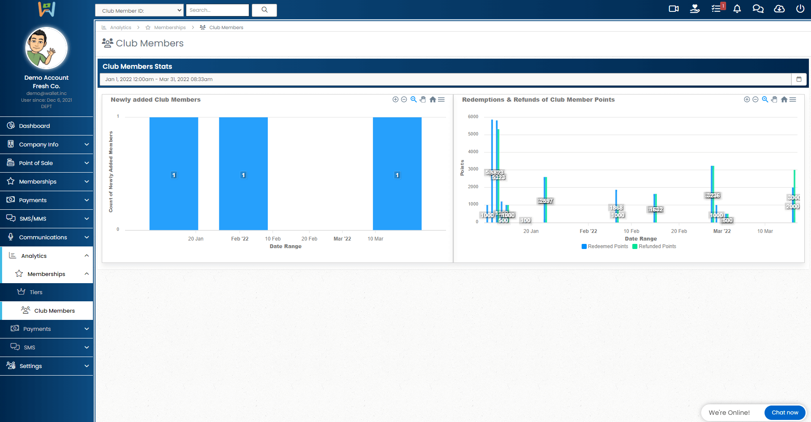Click the Search input field
The height and width of the screenshot is (422, 811).
pos(217,10)
